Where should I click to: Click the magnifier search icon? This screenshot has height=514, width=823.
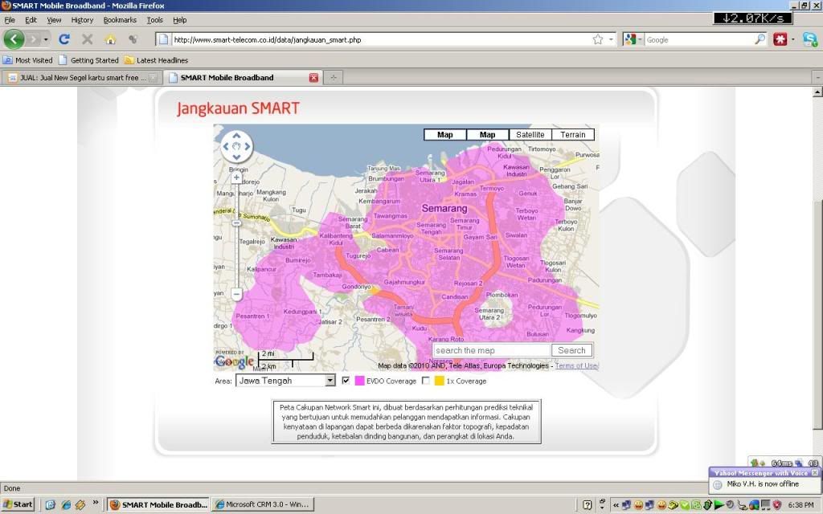[760, 39]
